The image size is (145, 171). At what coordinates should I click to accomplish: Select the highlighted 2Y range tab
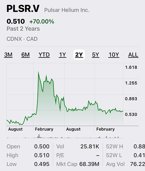point(79,55)
